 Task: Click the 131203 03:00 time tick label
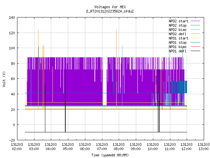pyautogui.click(x=34, y=146)
